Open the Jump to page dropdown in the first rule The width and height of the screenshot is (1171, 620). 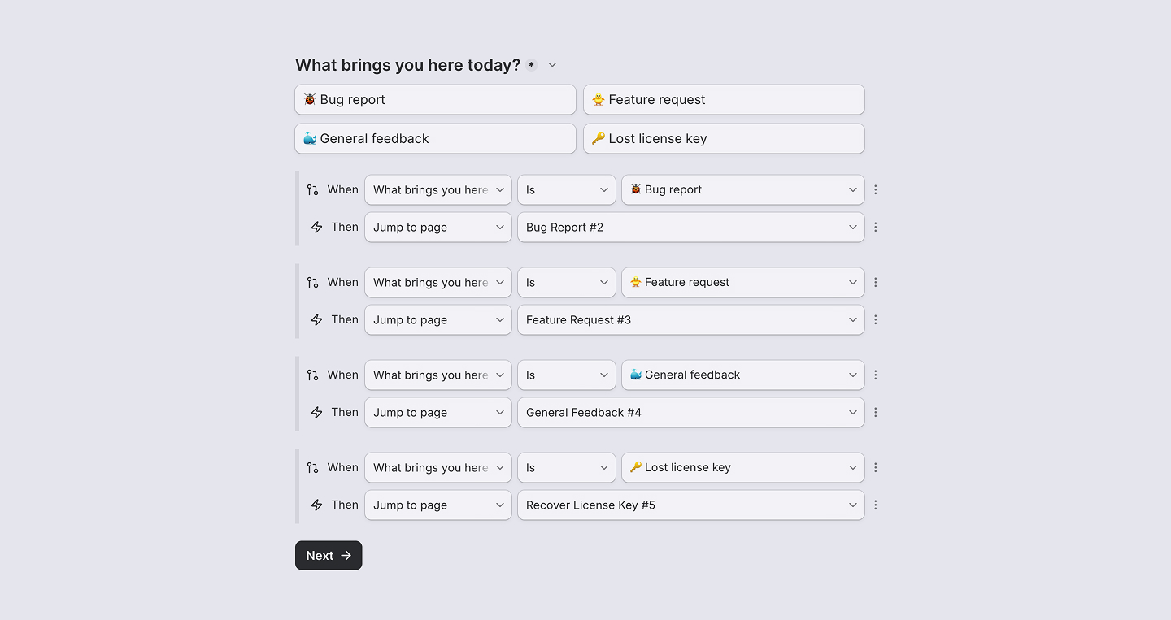click(437, 227)
